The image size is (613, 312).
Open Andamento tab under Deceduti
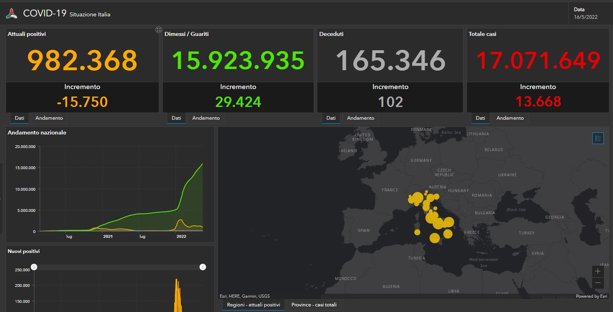361,118
